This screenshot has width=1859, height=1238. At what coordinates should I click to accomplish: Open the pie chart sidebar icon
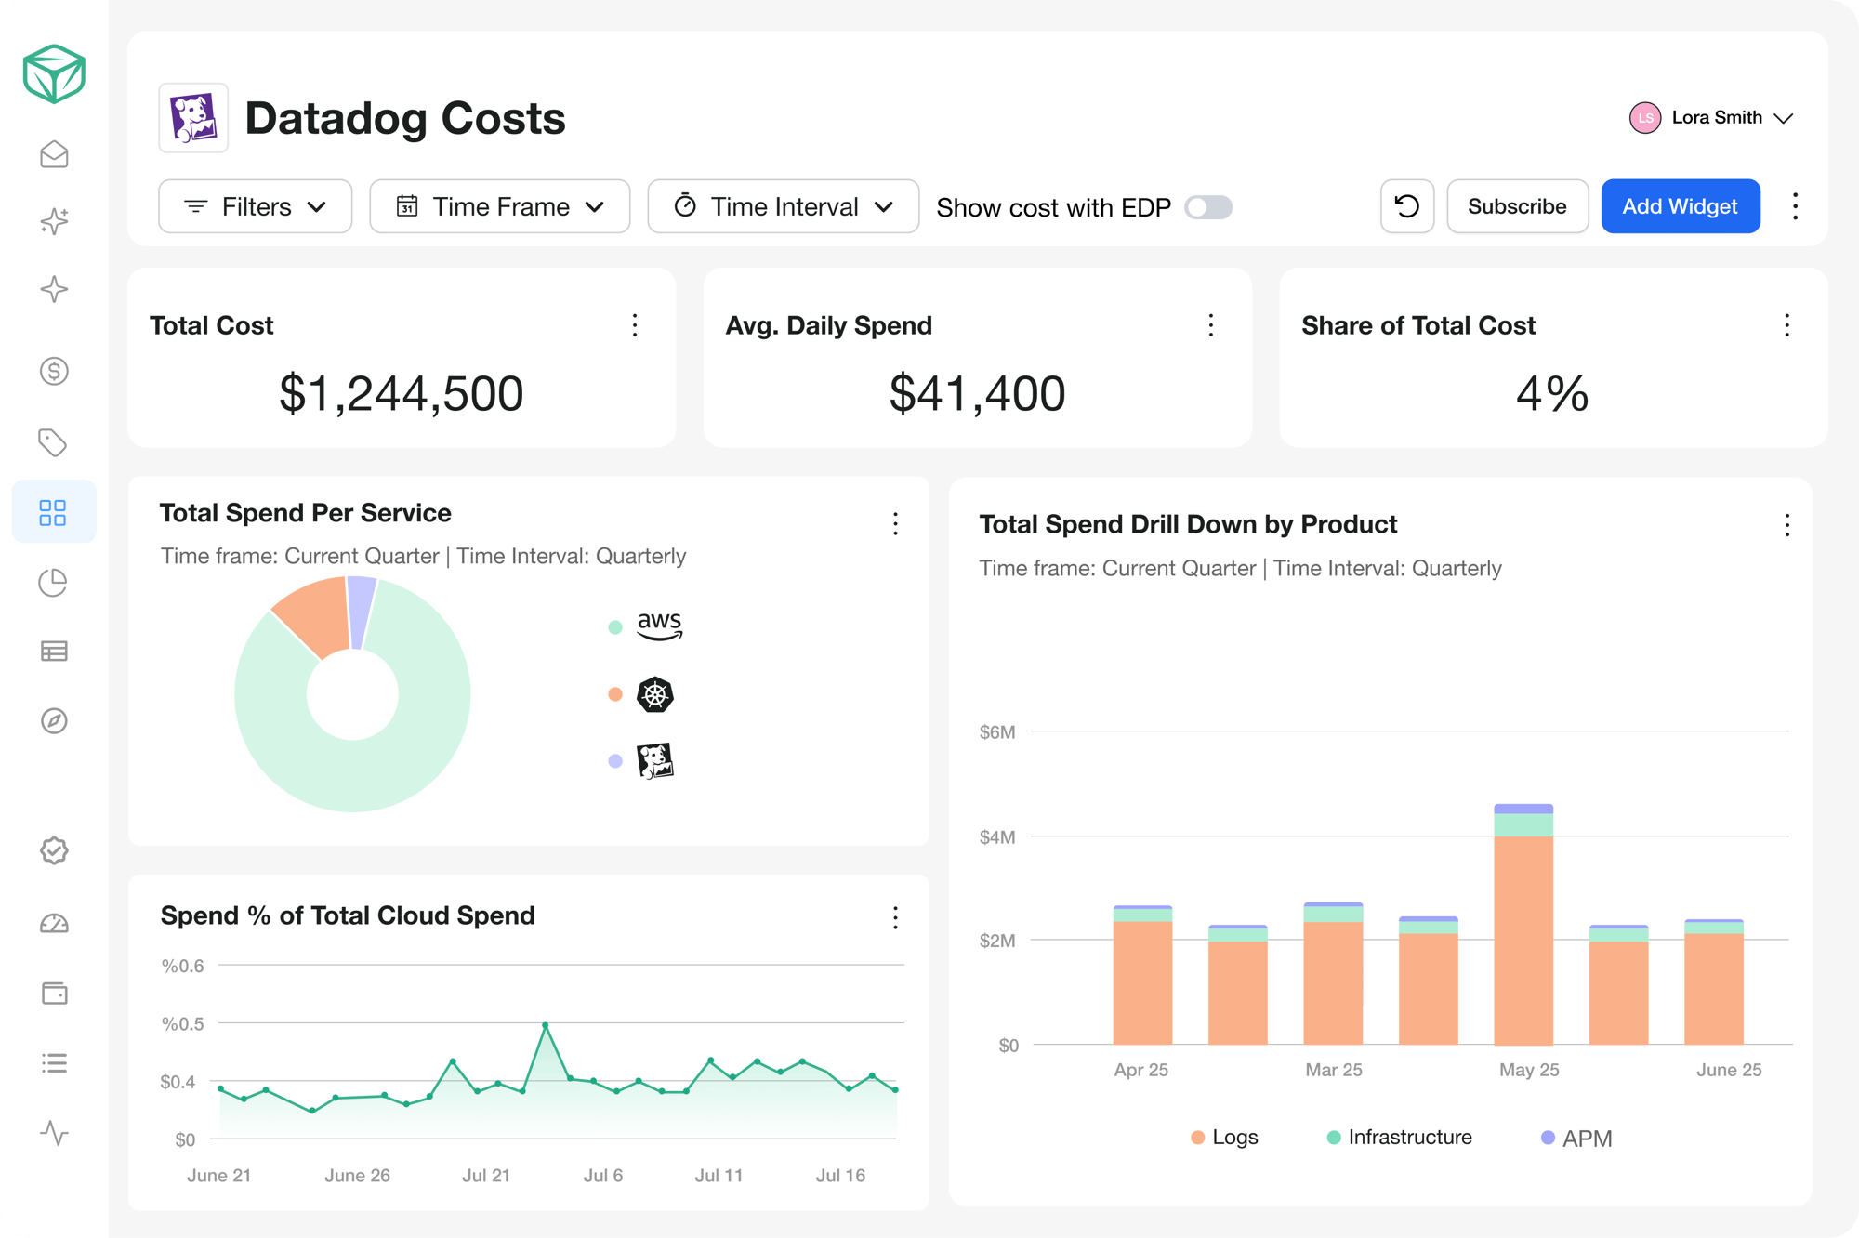tap(54, 583)
